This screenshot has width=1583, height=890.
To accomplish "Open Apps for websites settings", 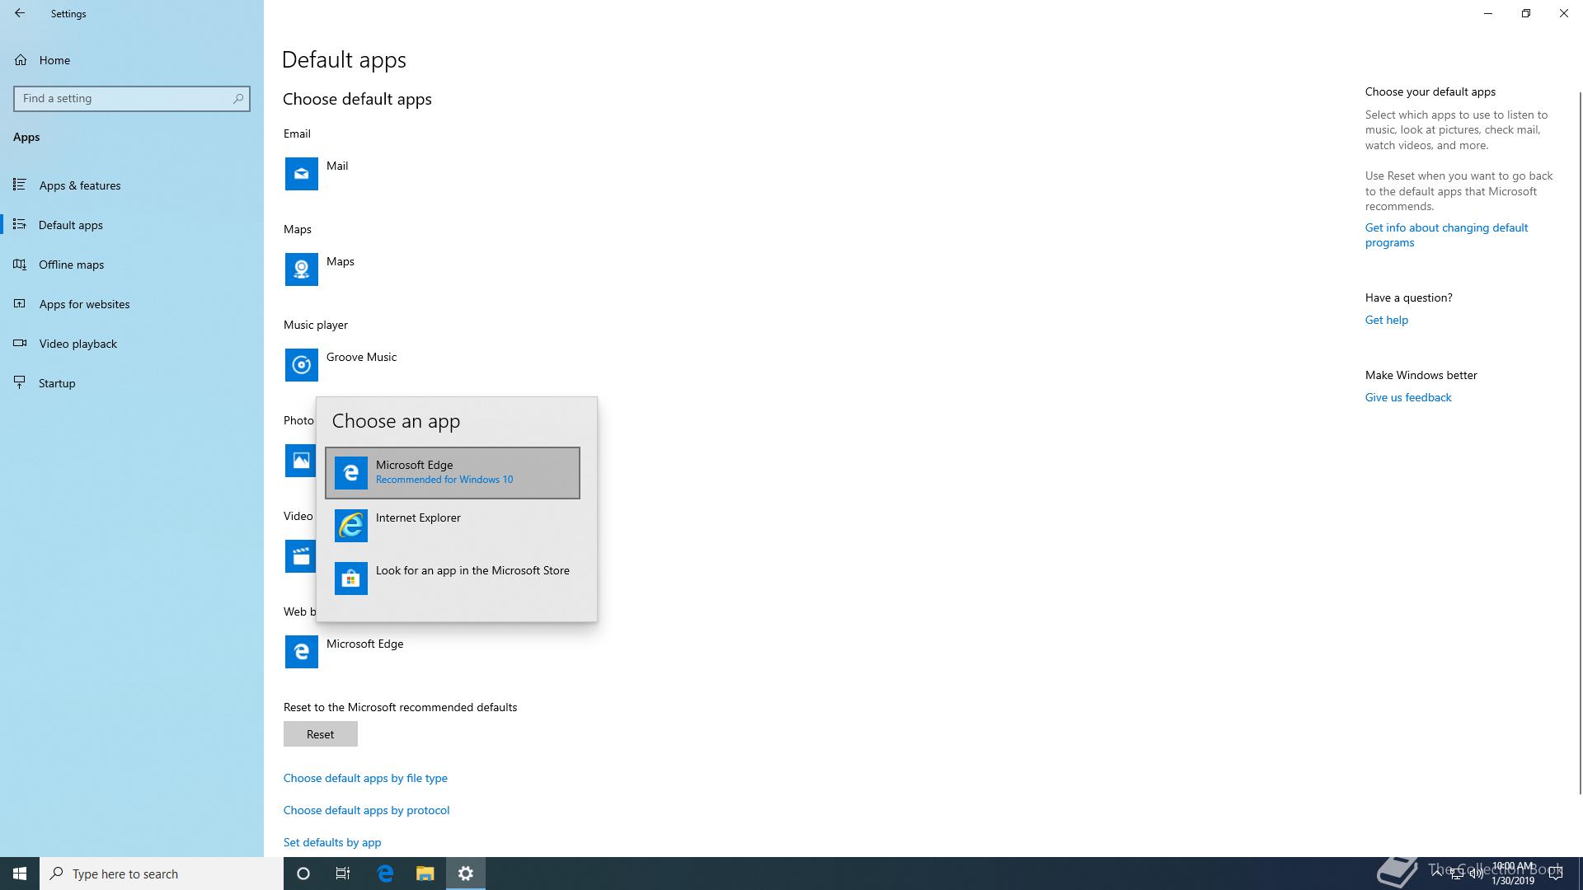I will [x=132, y=304].
